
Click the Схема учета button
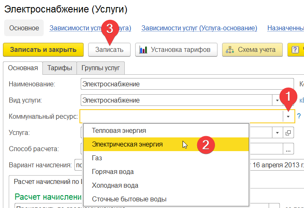click(x=252, y=50)
